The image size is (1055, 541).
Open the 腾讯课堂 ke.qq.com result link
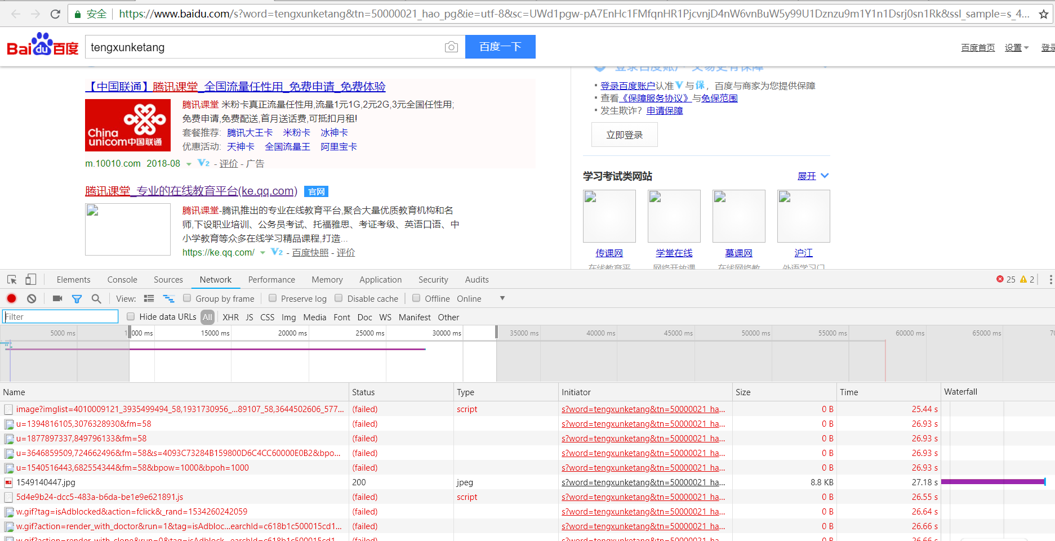click(192, 191)
